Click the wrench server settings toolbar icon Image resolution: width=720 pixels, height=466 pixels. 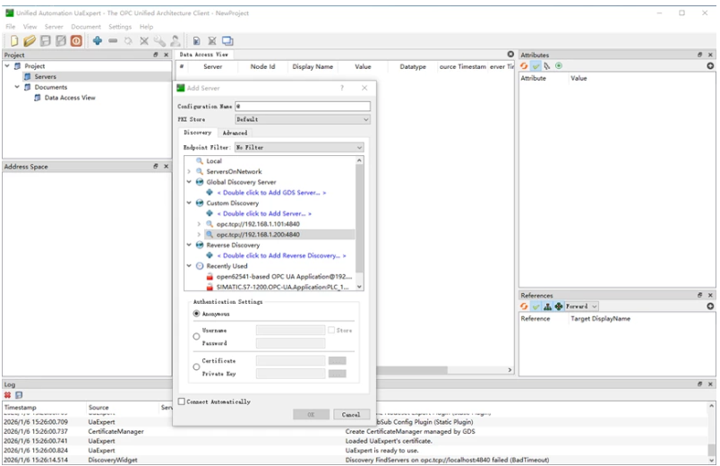159,40
